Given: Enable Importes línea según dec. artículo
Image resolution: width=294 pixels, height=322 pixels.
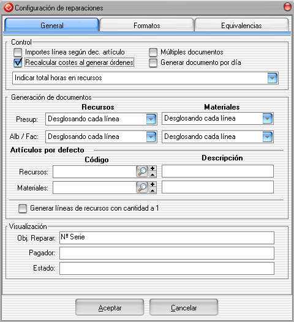Looking at the screenshot, I should point(18,53).
